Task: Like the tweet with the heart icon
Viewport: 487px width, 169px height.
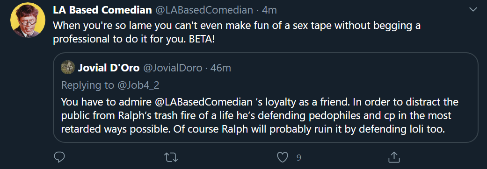Action: click(282, 157)
